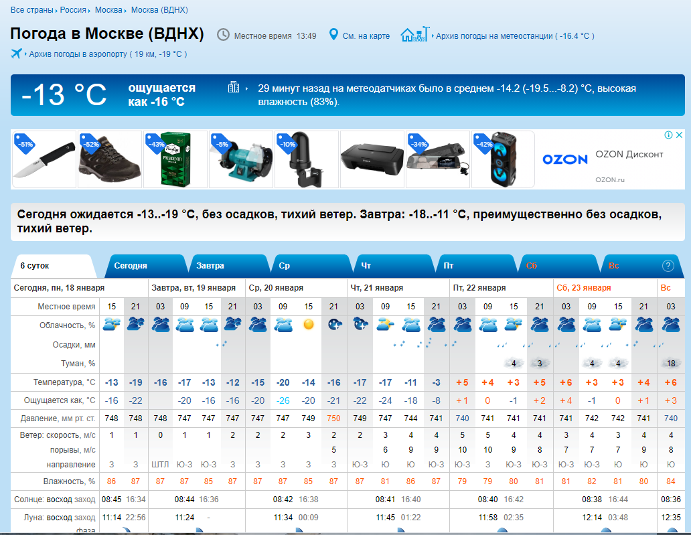691x535 pixels.
Task: Click the hiking shoe ad thumbnail
Action: tap(110, 159)
